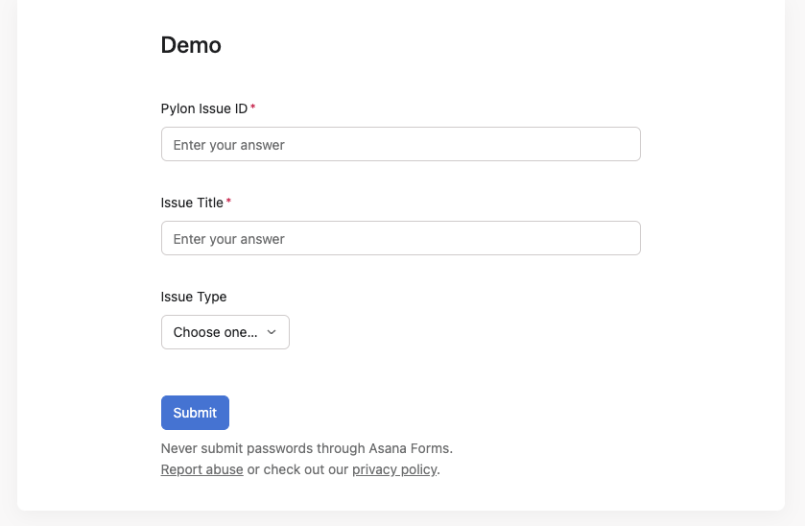Focus the Issue Title text box
Viewport: 805px width, 526px height.
pos(400,238)
